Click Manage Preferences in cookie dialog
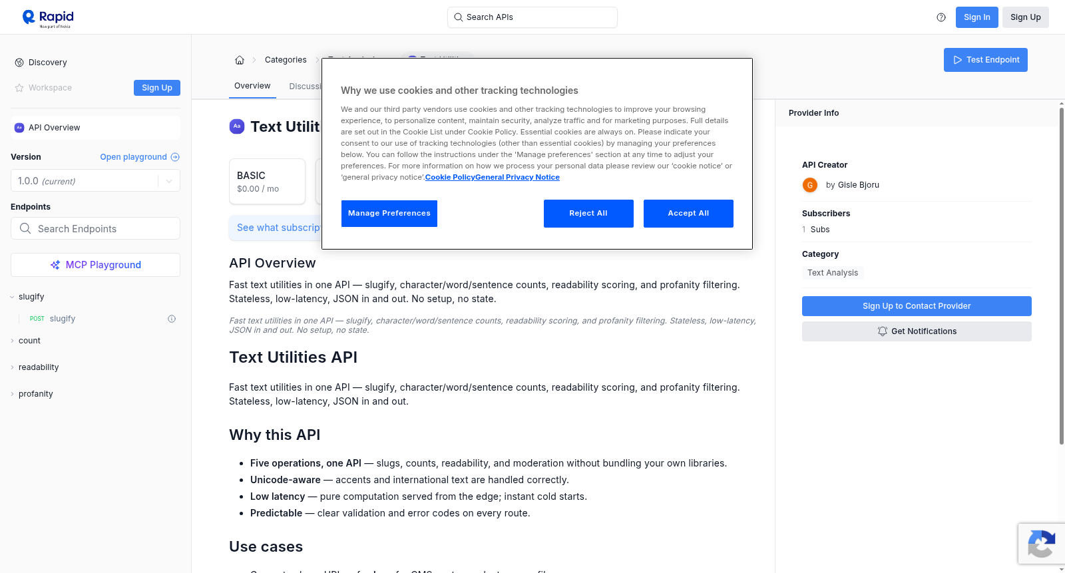The width and height of the screenshot is (1065, 573). (x=389, y=214)
